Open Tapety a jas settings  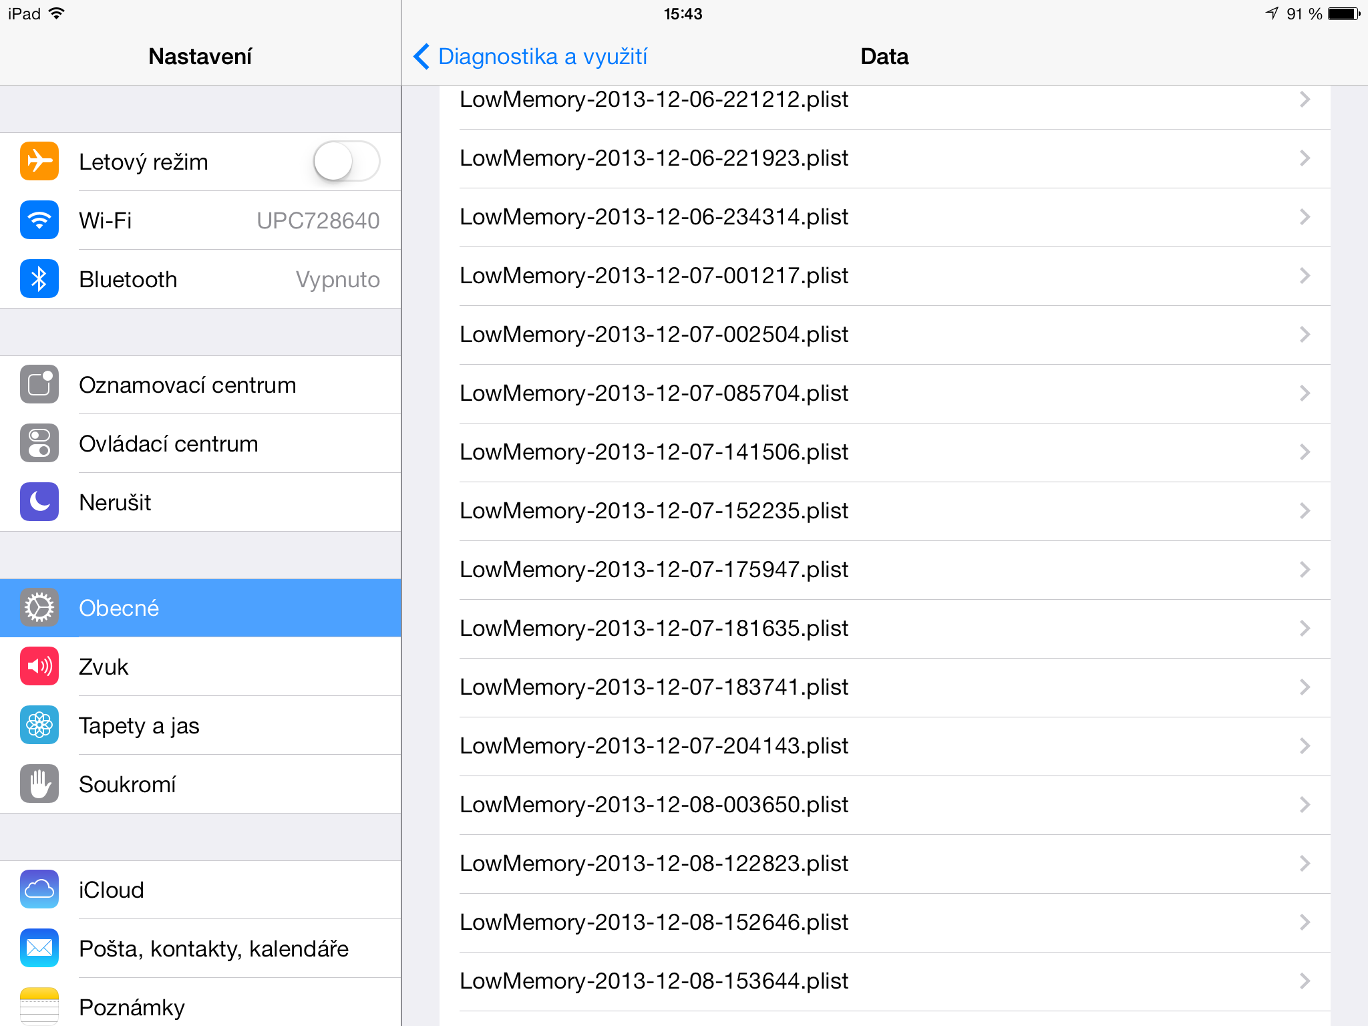tap(200, 725)
